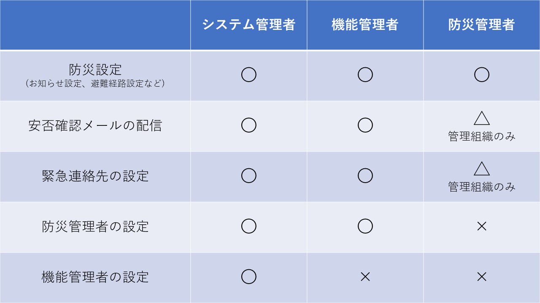Image resolution: width=540 pixels, height=303 pixels.
Task: Click the circle for 防災設定 under システム管理者
Action: (248, 75)
